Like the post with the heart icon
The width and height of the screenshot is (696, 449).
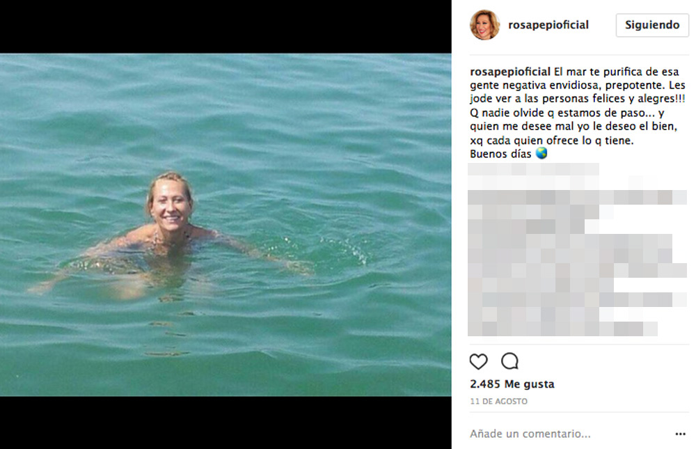coord(478,361)
